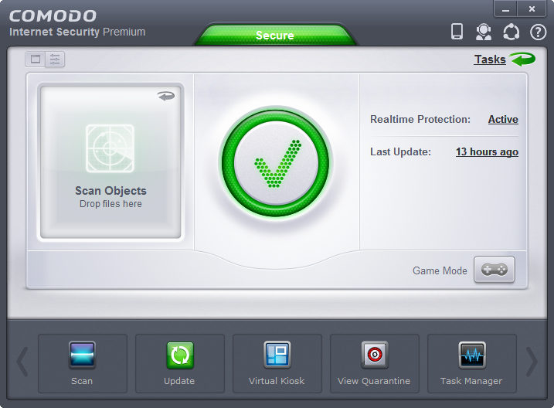The image size is (554, 408).
Task: Open the help question mark icon
Action: coord(538,32)
